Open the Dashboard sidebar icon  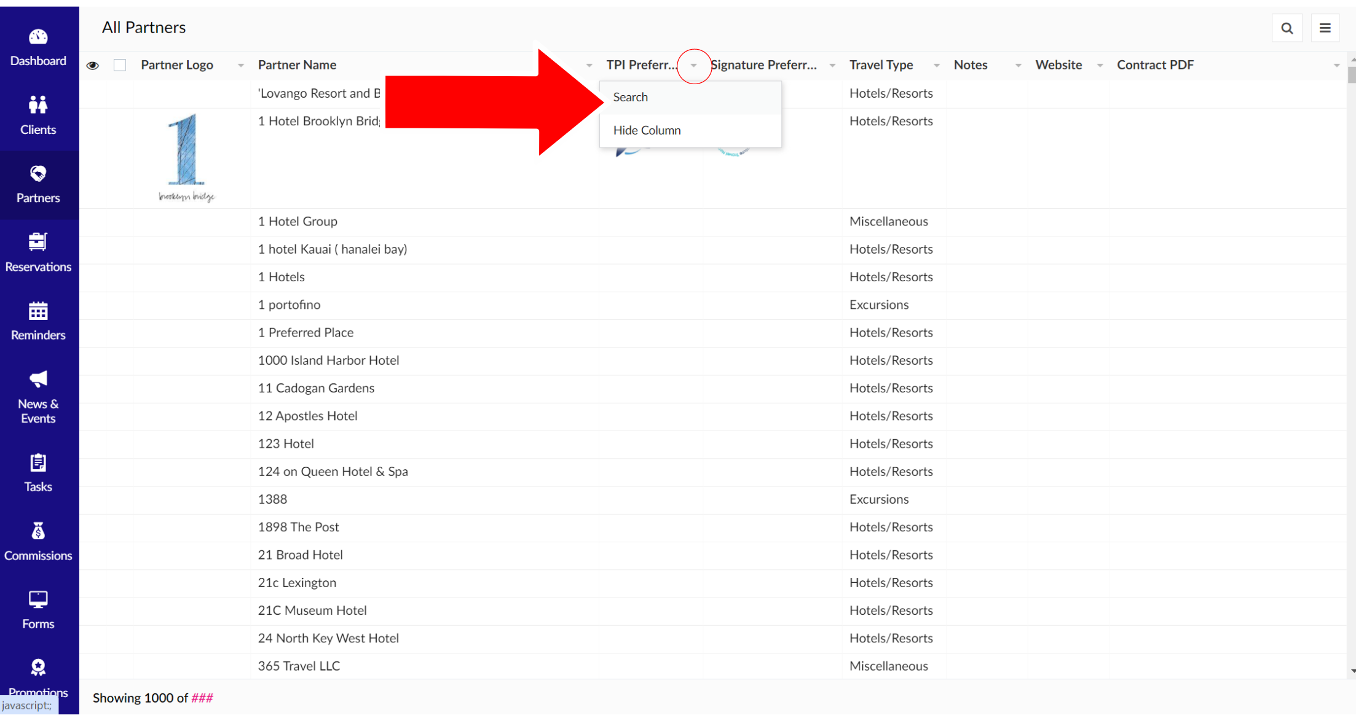click(x=38, y=38)
